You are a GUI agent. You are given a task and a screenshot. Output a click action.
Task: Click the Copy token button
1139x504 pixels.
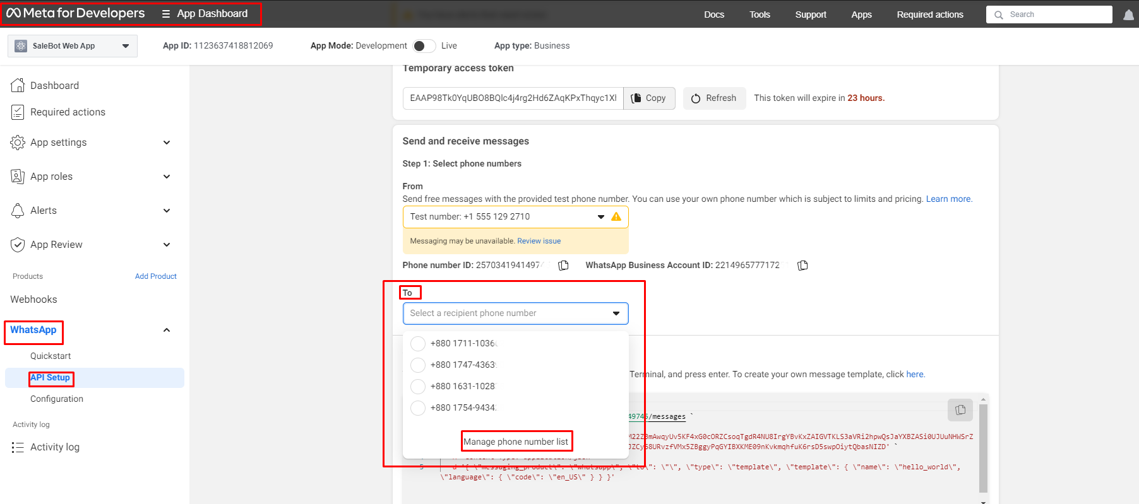point(649,98)
